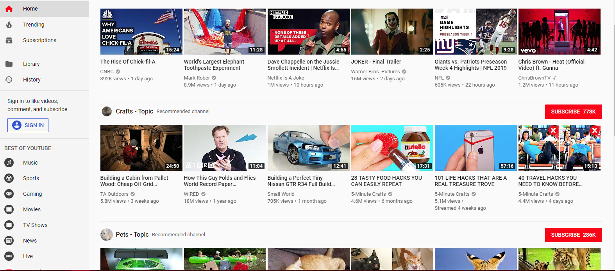
Task: Play the Nissan GTR model thumbnail
Action: (x=309, y=148)
